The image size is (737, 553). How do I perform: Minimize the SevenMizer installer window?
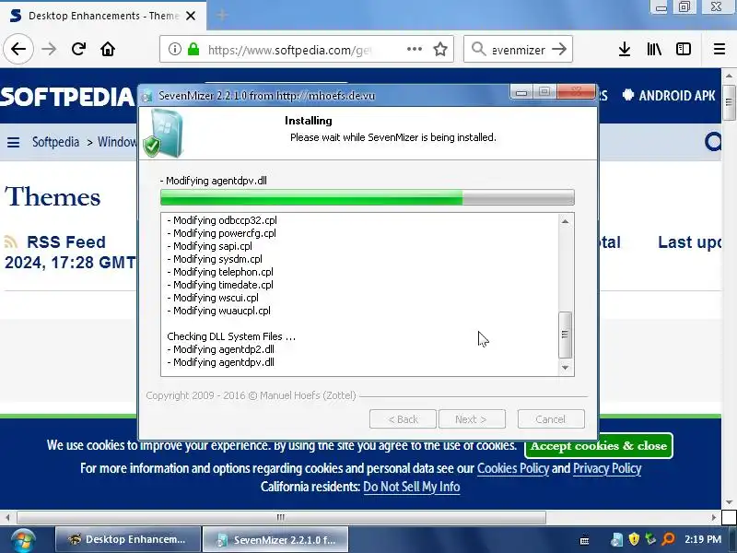tap(521, 92)
